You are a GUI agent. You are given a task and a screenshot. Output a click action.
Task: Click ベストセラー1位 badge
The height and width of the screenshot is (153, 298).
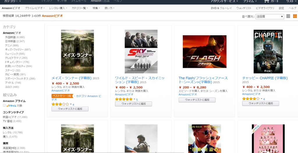pyautogui.click(x=62, y=96)
